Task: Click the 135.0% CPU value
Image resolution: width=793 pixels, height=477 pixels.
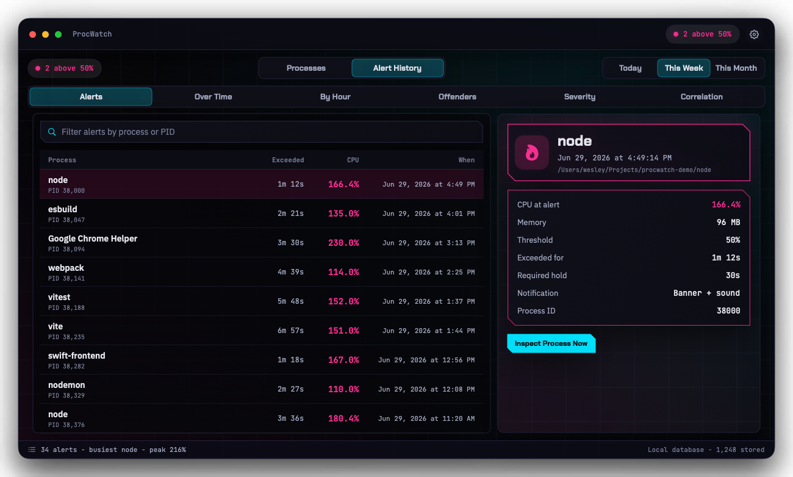Action: tap(343, 213)
